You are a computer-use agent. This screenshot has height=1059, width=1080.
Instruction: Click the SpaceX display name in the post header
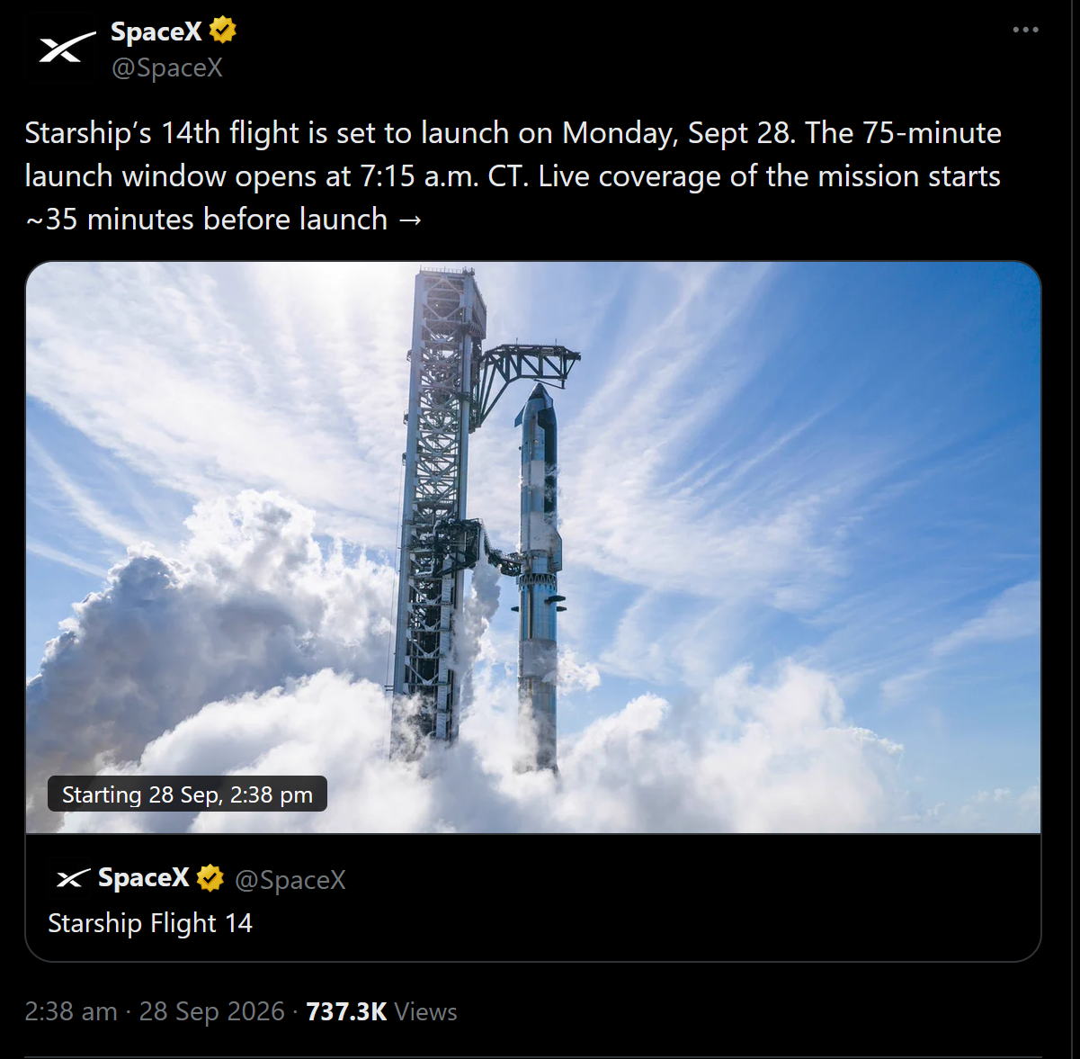(156, 31)
